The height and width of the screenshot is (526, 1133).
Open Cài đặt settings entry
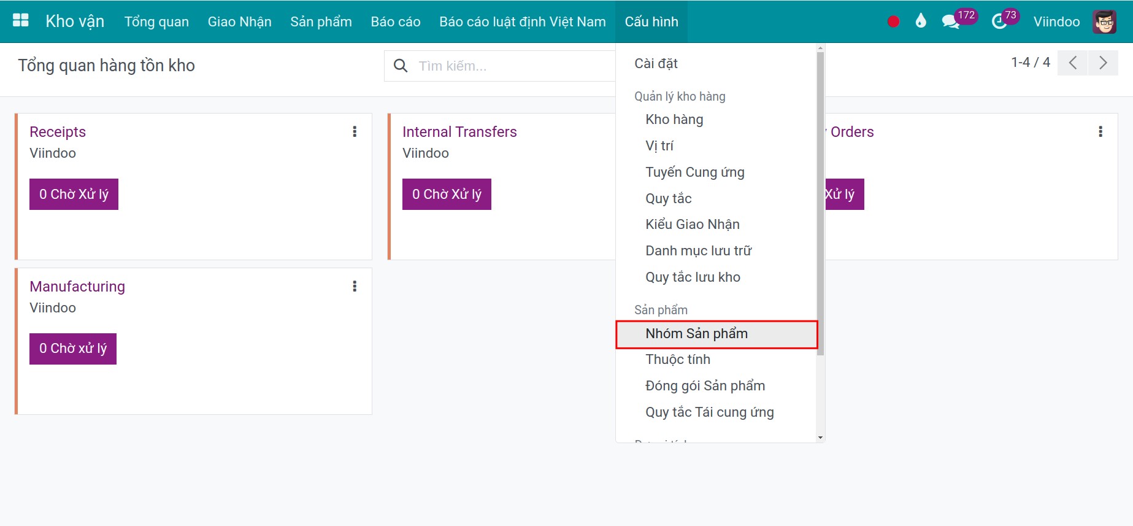tap(655, 63)
